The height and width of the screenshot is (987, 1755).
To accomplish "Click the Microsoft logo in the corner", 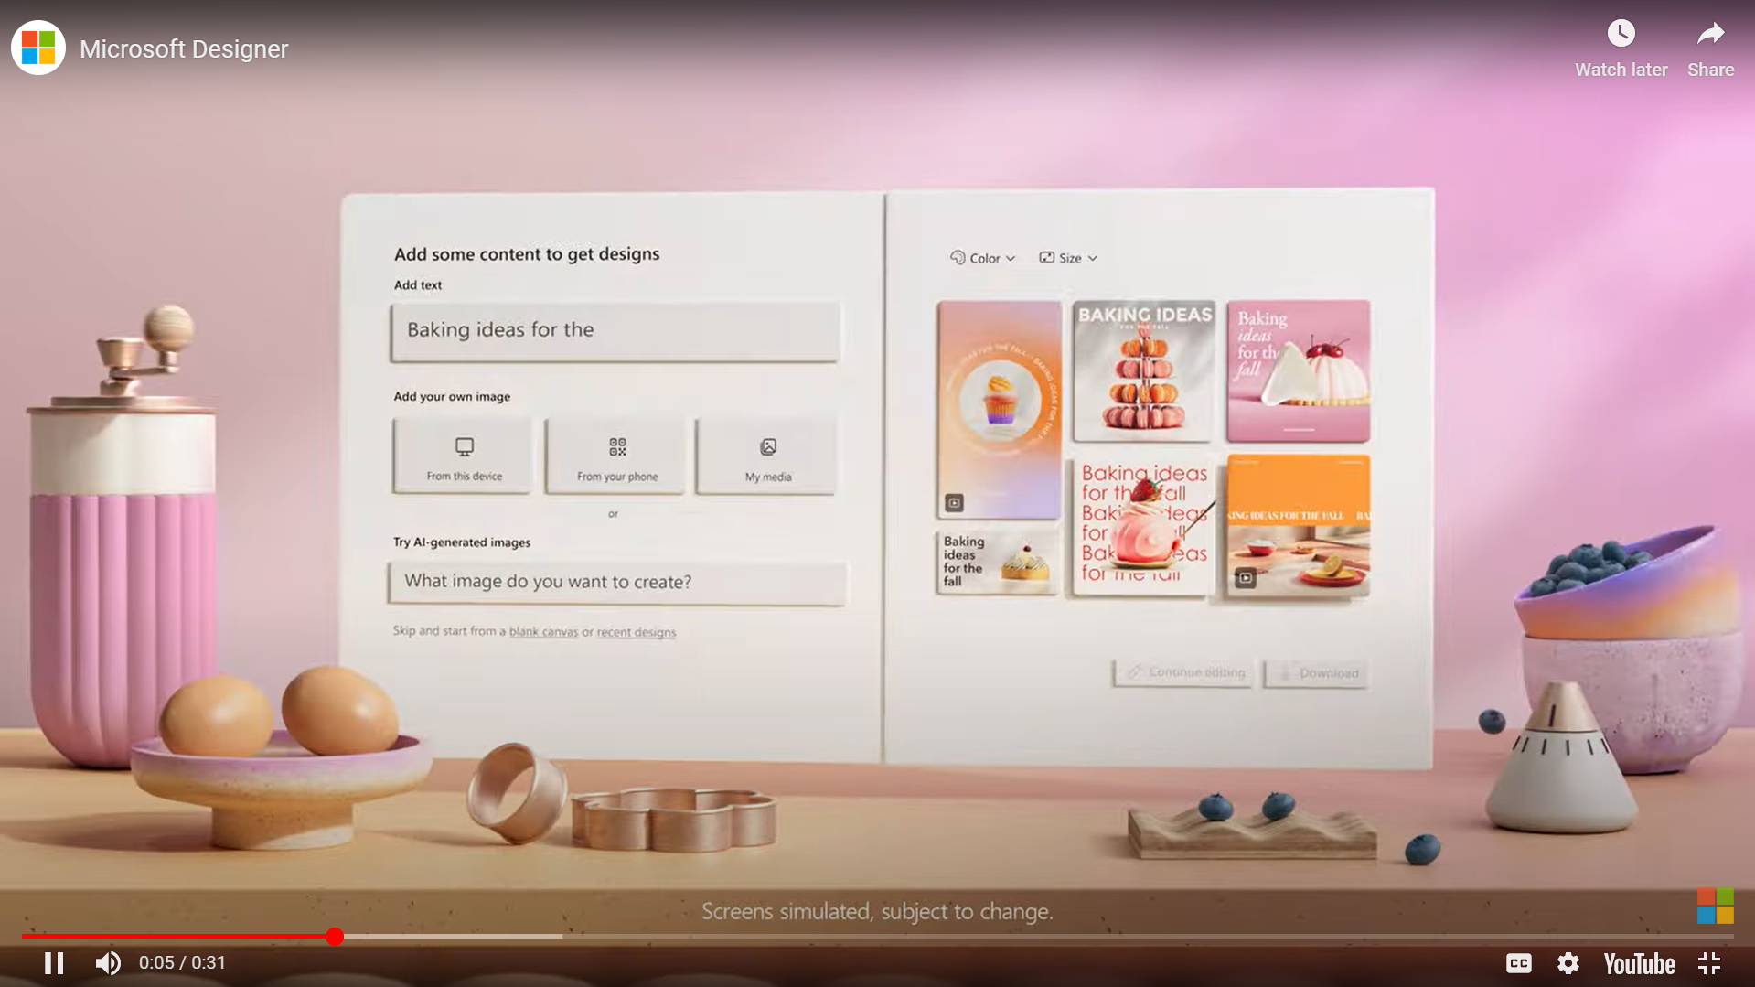I will (x=37, y=47).
